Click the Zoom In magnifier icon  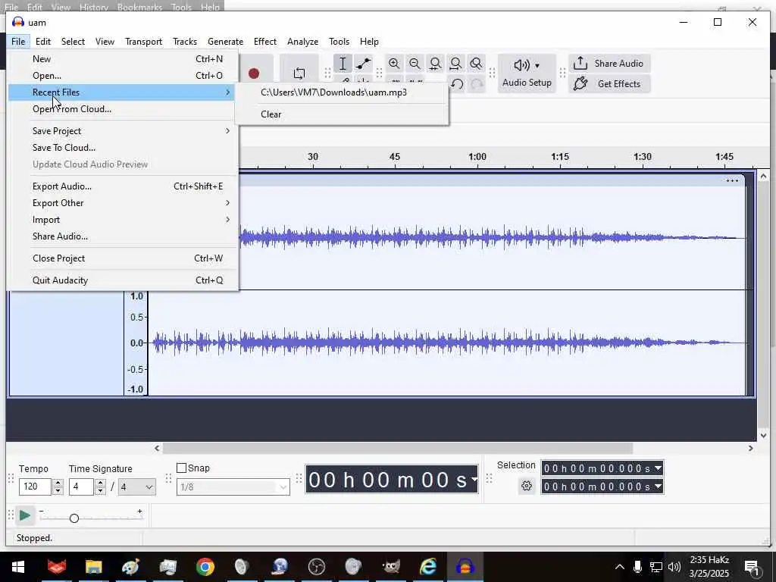point(394,64)
